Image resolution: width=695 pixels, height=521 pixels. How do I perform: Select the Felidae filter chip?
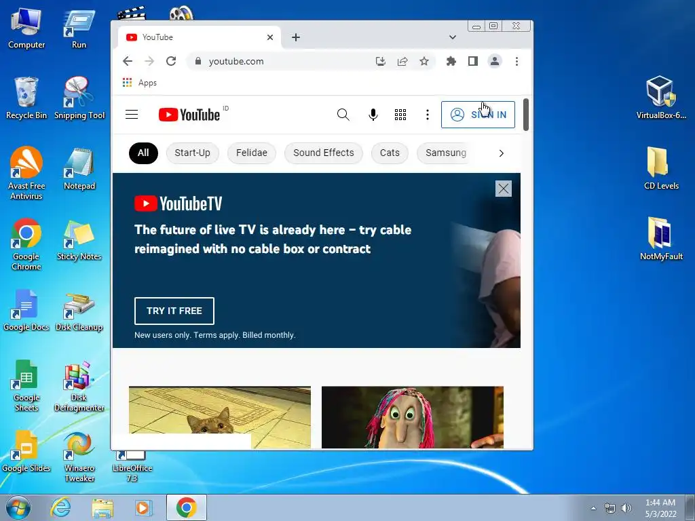pyautogui.click(x=252, y=153)
